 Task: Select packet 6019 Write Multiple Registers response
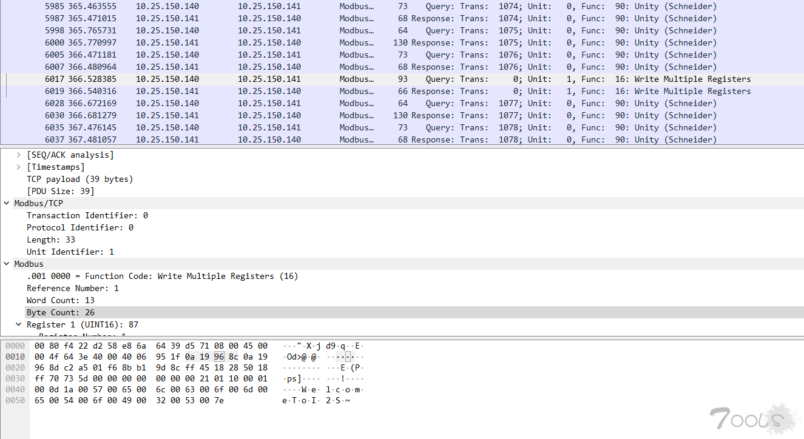click(402, 91)
